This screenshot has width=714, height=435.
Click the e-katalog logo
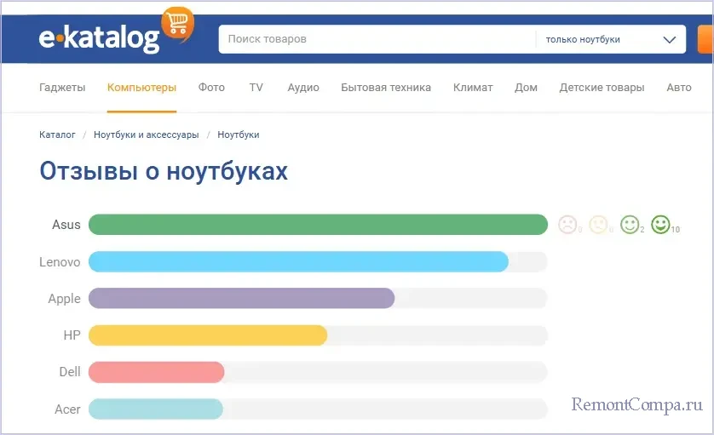click(101, 38)
